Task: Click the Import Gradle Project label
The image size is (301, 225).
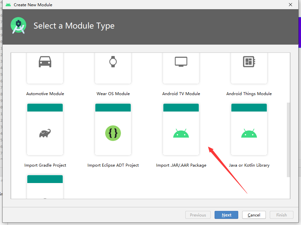Action: [x=45, y=165]
